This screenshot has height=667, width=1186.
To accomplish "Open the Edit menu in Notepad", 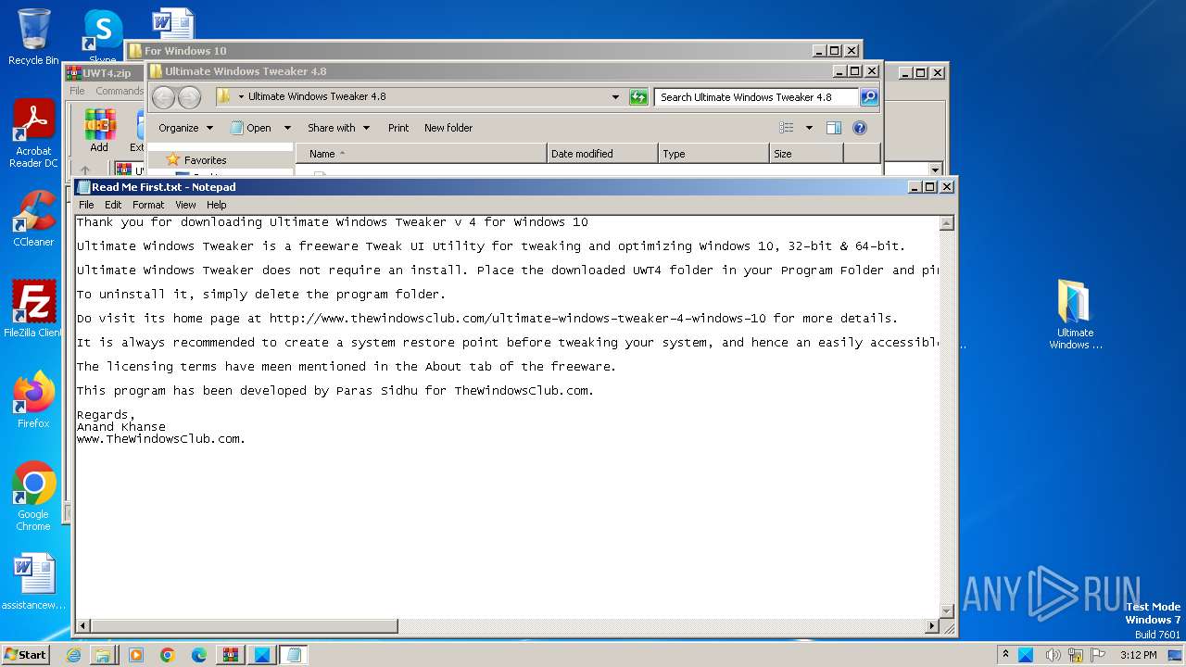I will pyautogui.click(x=113, y=205).
